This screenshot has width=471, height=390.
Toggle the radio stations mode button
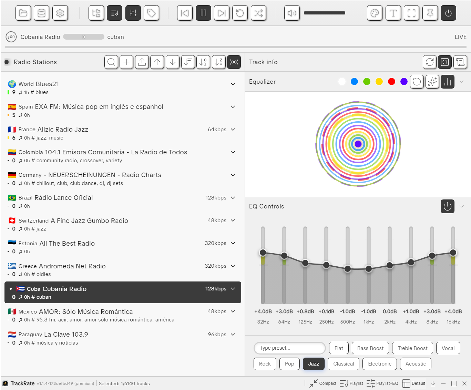[x=234, y=62]
